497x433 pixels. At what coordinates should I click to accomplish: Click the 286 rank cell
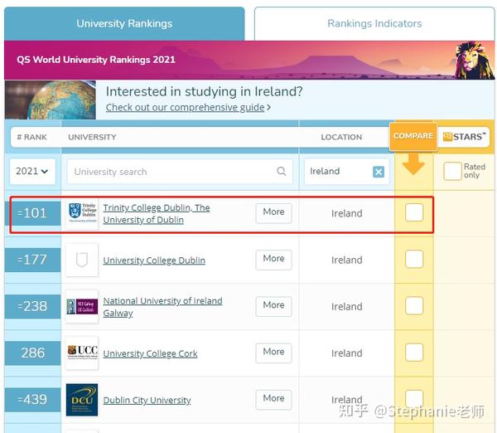[x=32, y=353]
